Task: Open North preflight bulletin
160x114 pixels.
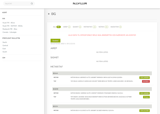Action: coord(5,42)
